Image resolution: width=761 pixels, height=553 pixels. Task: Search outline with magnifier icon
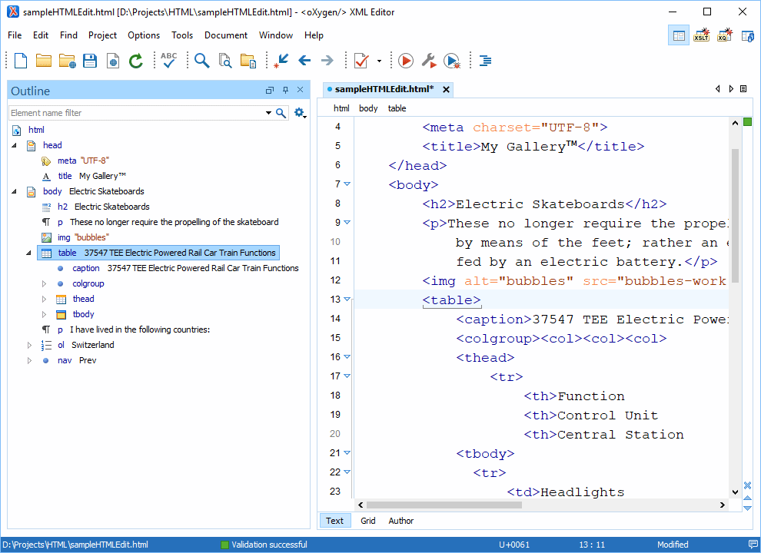coord(281,113)
